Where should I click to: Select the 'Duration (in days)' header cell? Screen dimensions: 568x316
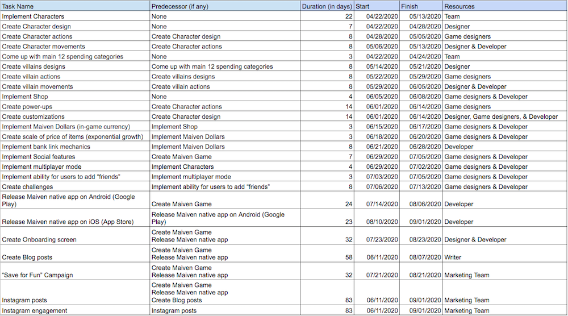[327, 6]
